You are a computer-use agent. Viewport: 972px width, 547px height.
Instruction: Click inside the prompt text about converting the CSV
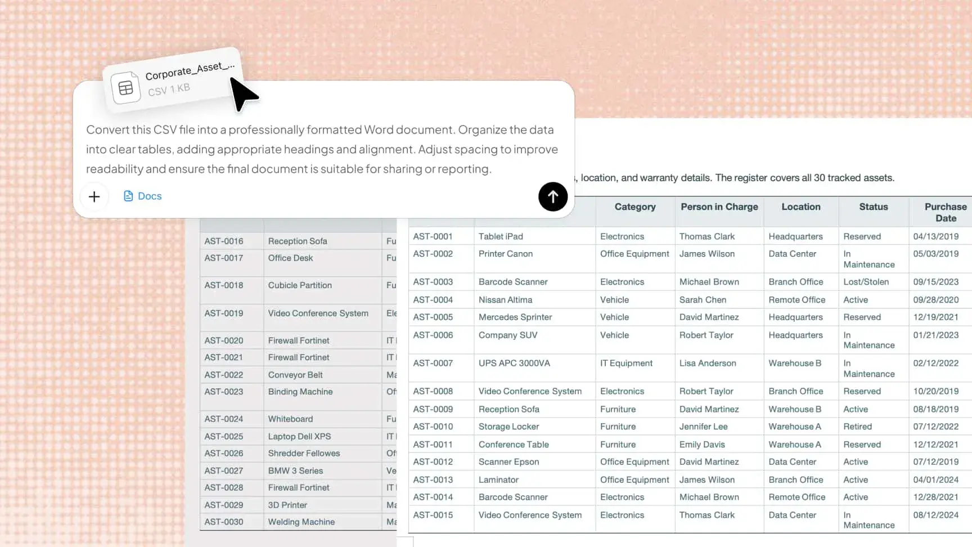point(322,149)
